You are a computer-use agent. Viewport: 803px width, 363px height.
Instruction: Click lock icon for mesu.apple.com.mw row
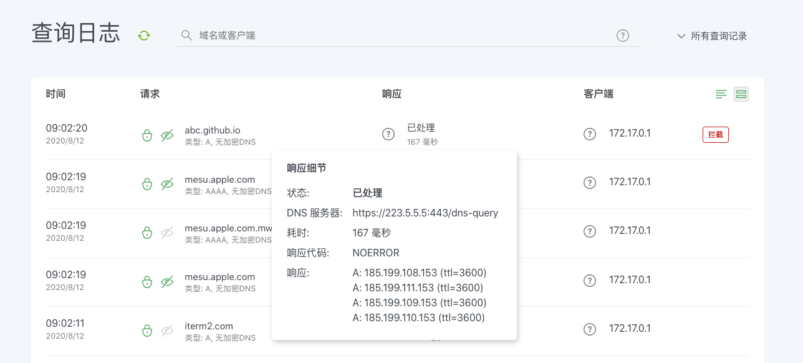click(147, 233)
